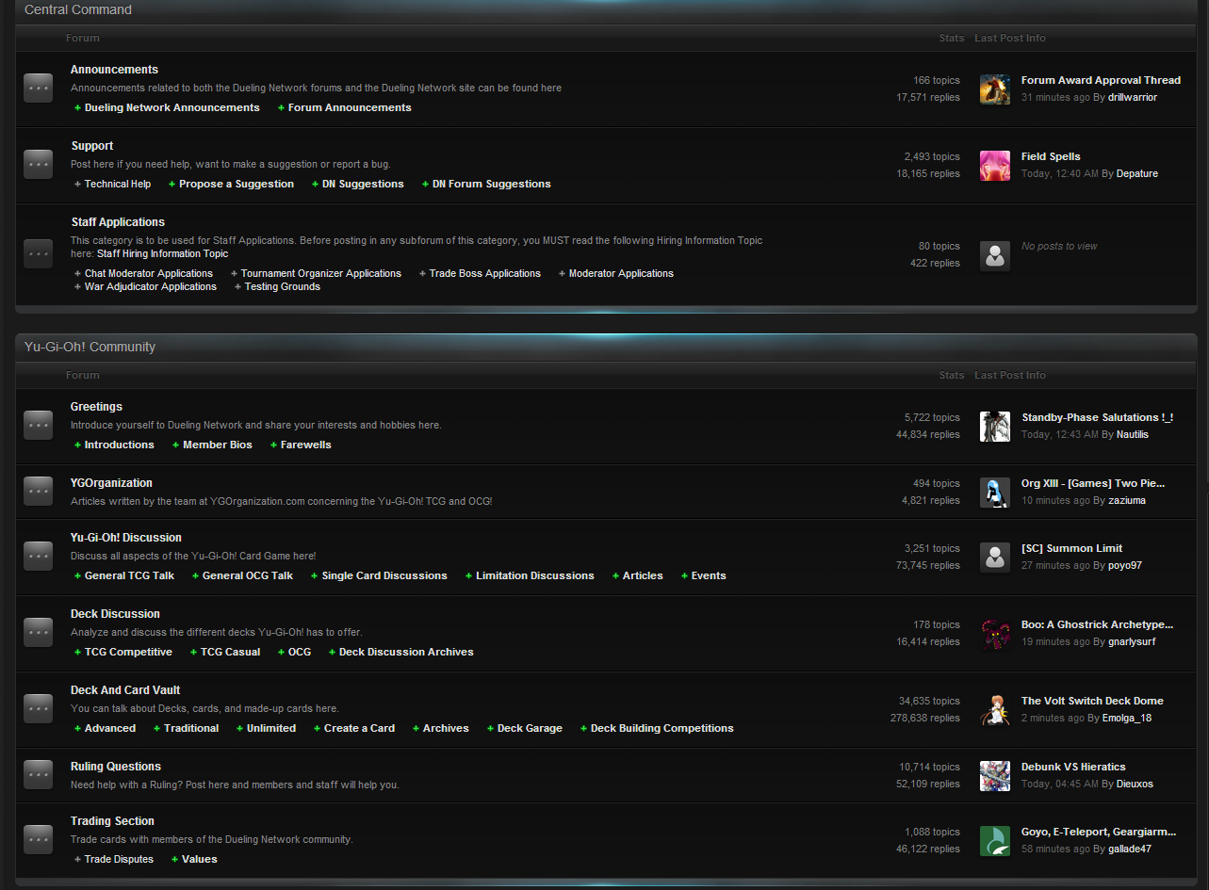Screen dimensions: 1209x890
Task: View Emolga_18's user profile
Action: click(1127, 718)
